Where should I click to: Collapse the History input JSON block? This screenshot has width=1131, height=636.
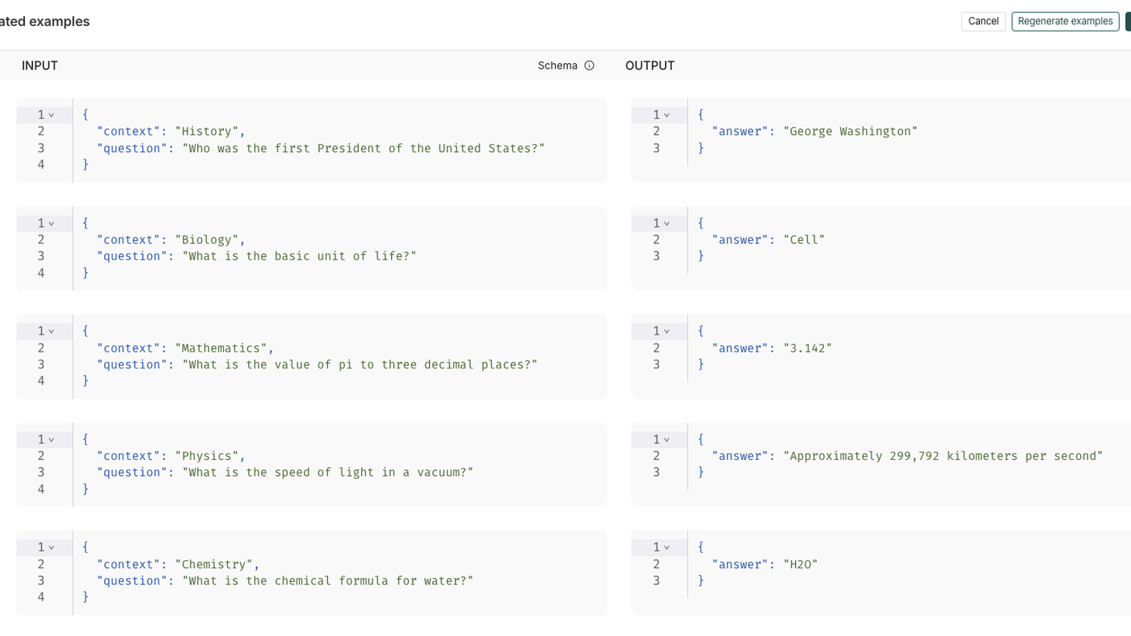click(51, 115)
